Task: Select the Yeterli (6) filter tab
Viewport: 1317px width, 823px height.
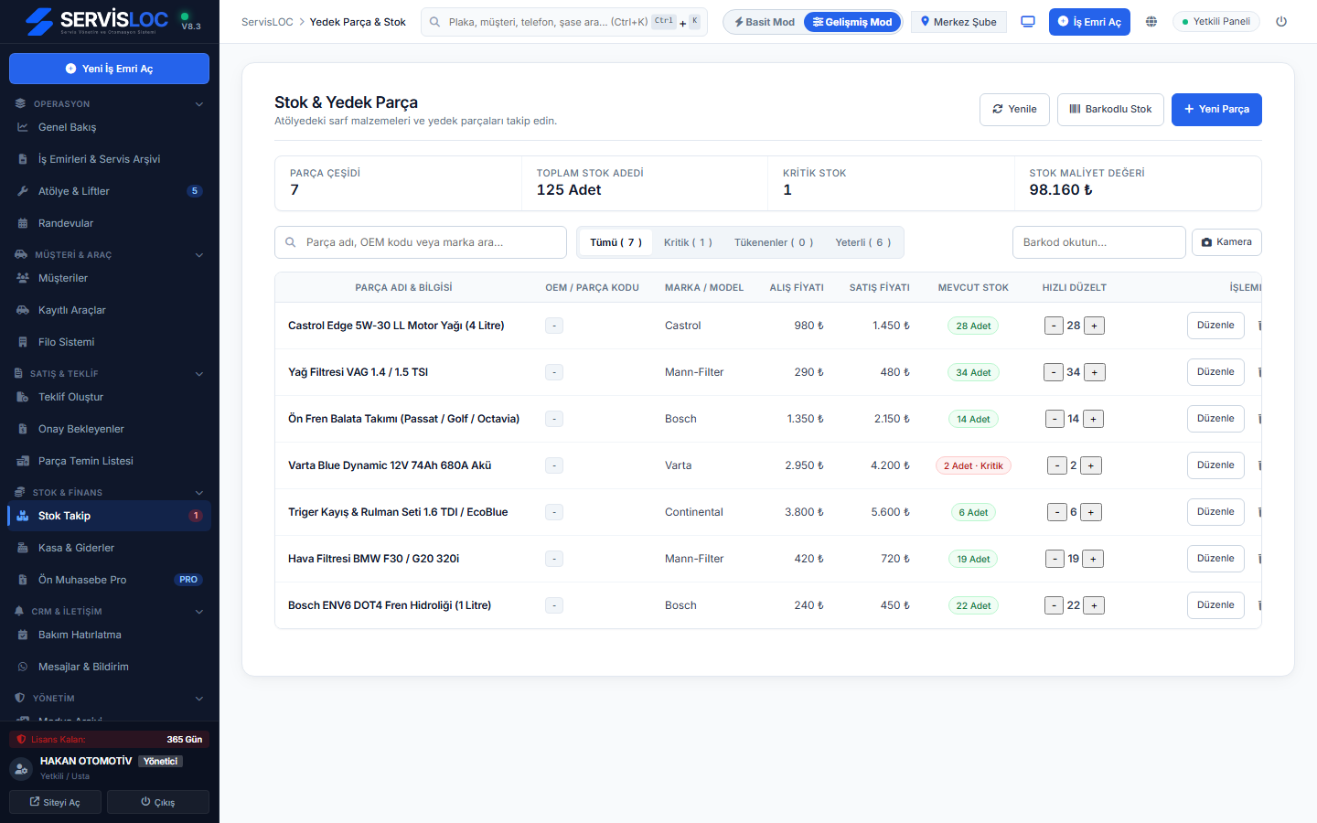Action: [862, 242]
